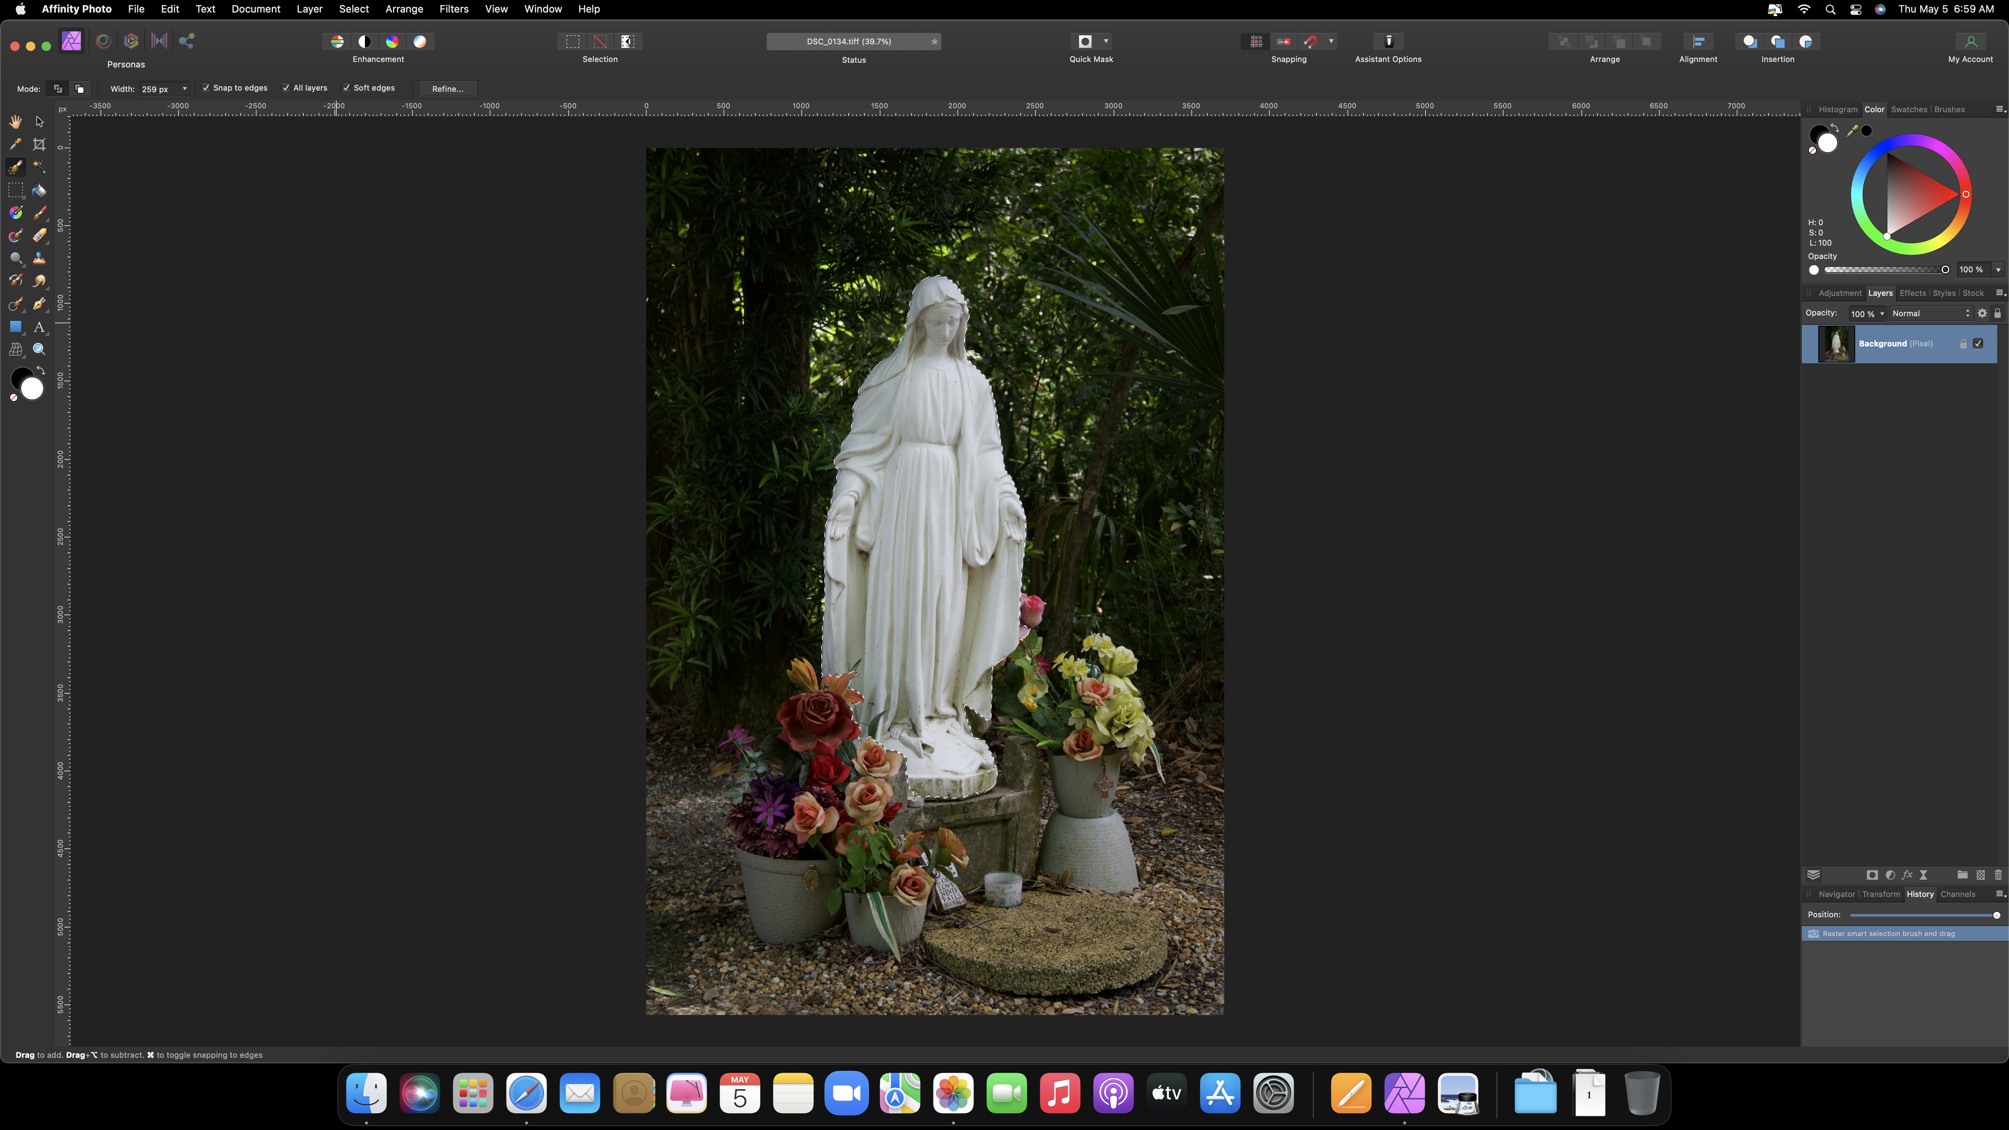Select the Smudge Brush tool
The image size is (2009, 1130).
click(39, 281)
